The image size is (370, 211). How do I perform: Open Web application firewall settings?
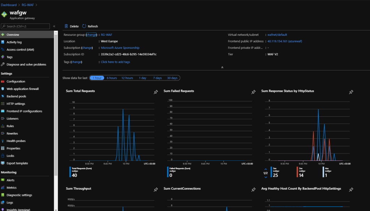(22, 89)
